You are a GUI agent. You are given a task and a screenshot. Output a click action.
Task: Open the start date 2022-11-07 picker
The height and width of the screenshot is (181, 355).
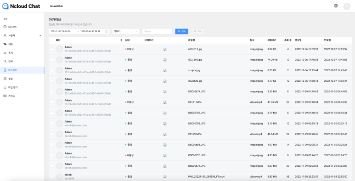tap(61, 32)
